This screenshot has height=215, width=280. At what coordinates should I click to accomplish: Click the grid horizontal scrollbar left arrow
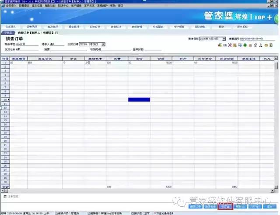tap(3, 190)
